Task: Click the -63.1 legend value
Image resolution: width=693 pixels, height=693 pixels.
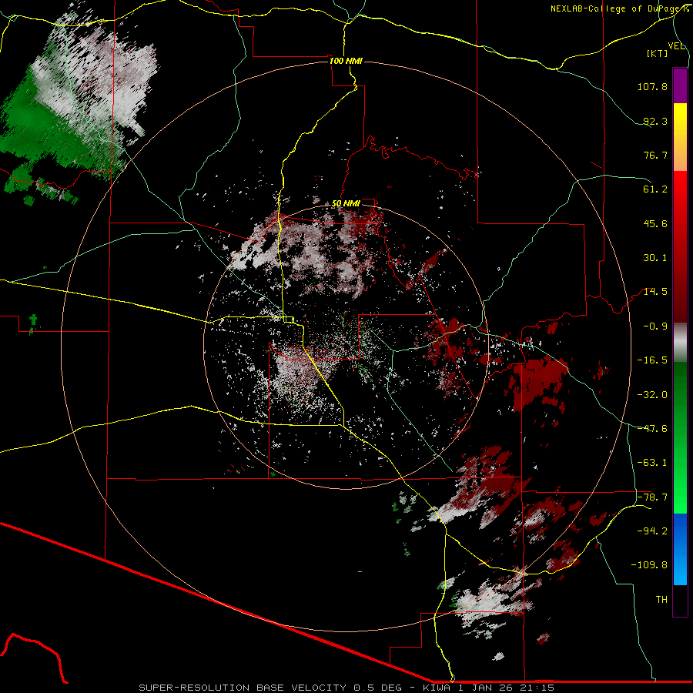Action: pyautogui.click(x=652, y=463)
